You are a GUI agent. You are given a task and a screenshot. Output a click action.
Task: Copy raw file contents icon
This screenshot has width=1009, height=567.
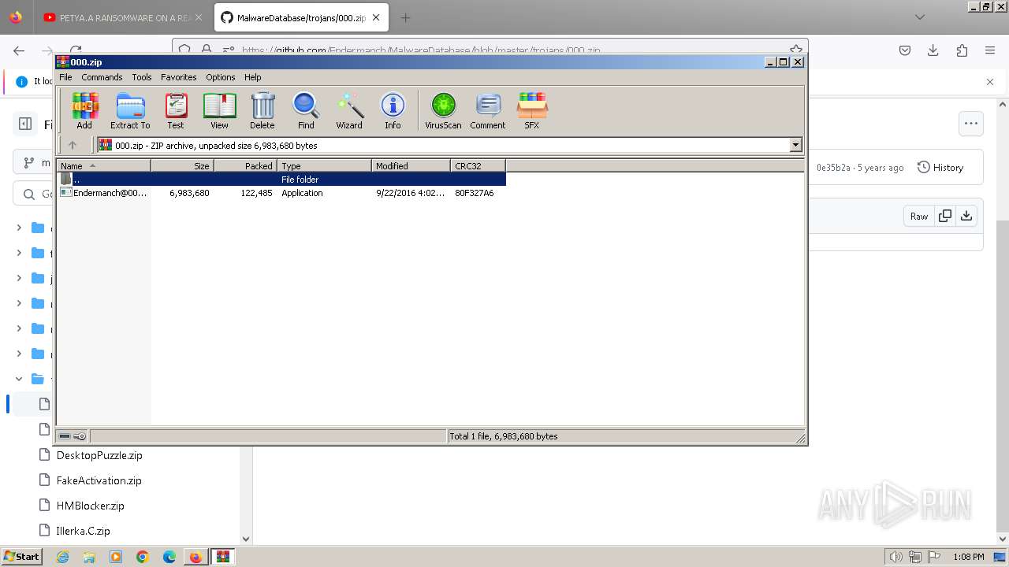pos(945,216)
